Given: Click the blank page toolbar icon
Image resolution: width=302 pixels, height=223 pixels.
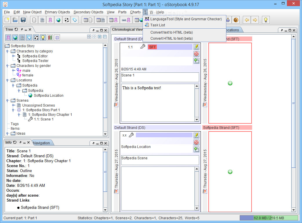Looking at the screenshot, I should (34, 20).
